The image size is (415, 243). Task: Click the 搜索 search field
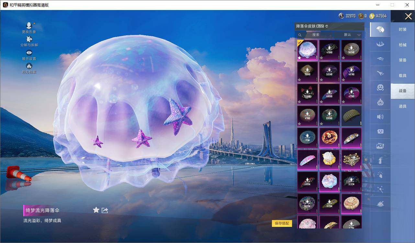click(316, 35)
